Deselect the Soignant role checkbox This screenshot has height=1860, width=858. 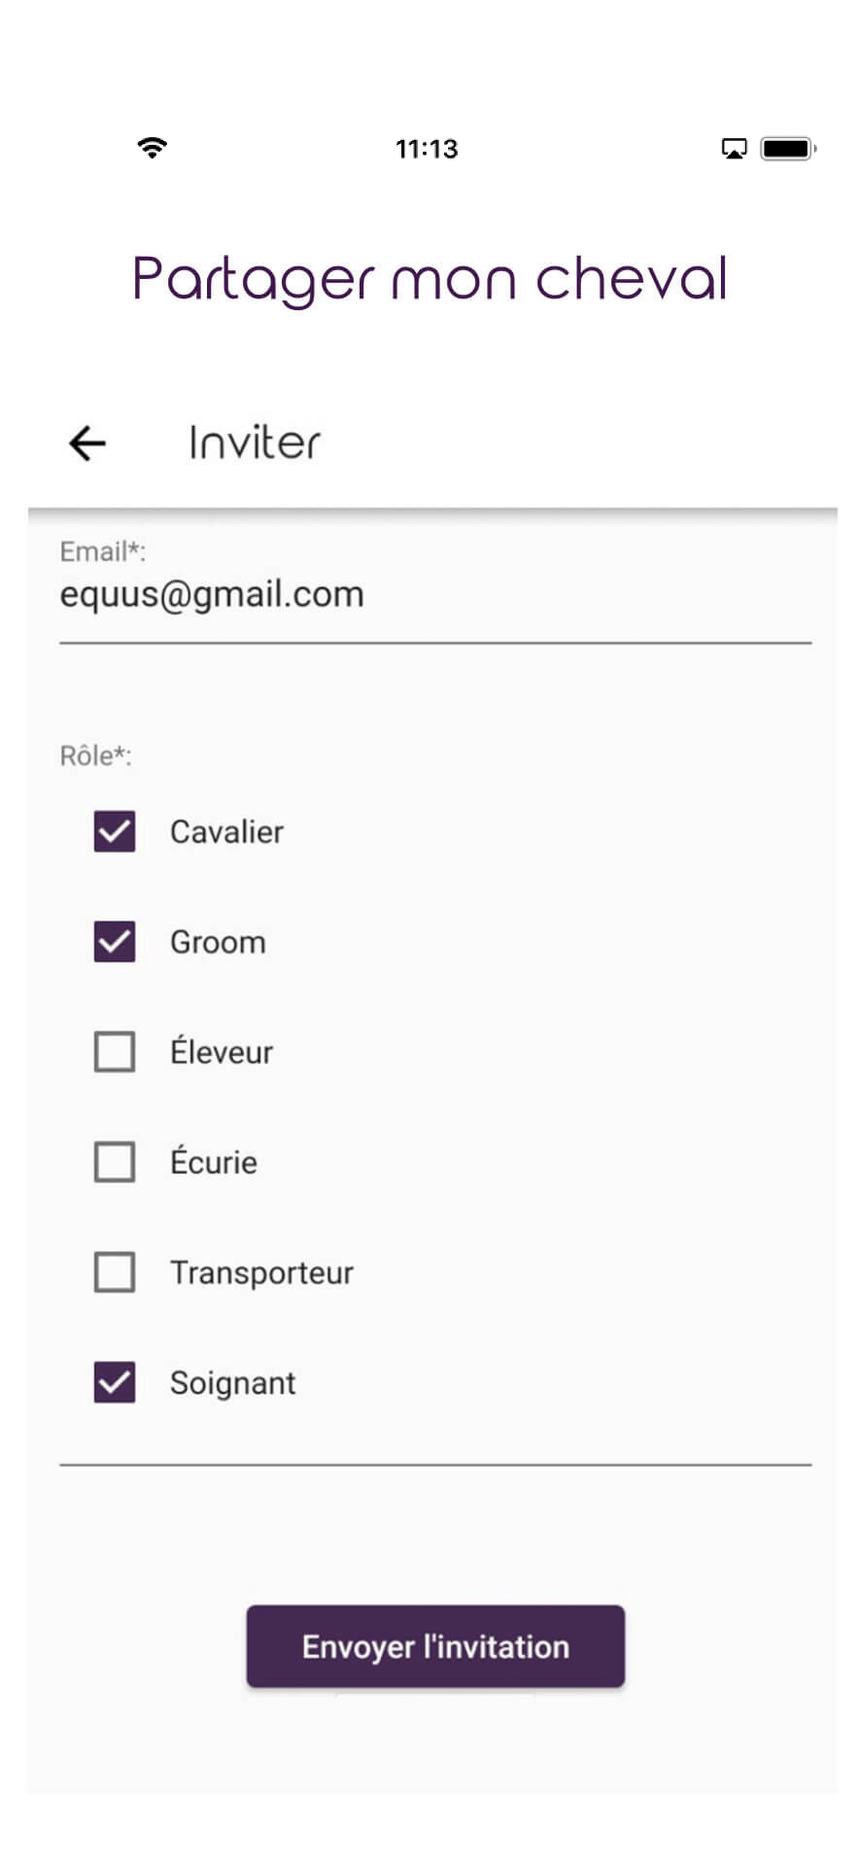115,1383
